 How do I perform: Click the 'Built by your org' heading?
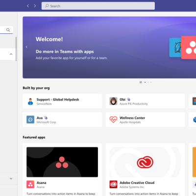click(x=36, y=88)
